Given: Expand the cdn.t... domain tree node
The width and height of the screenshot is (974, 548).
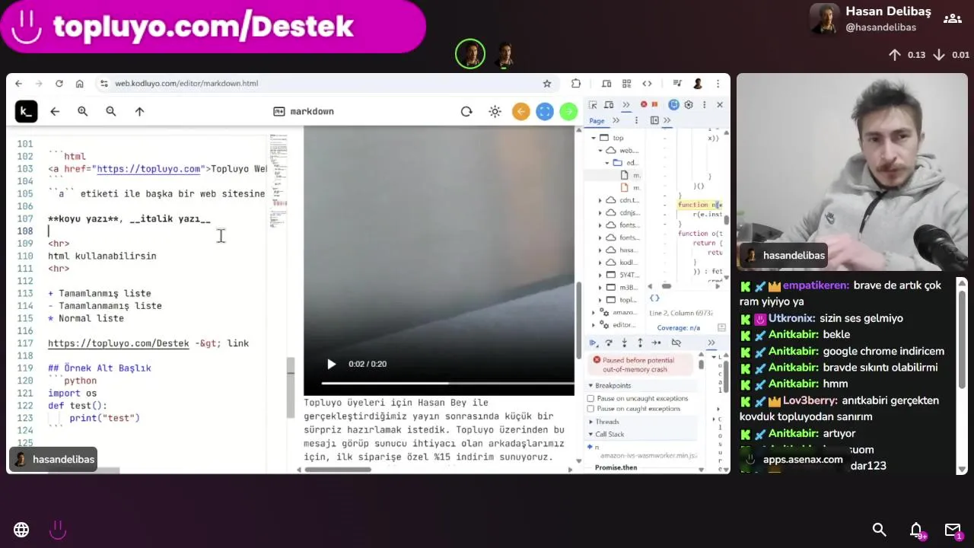Looking at the screenshot, I should pos(600,200).
